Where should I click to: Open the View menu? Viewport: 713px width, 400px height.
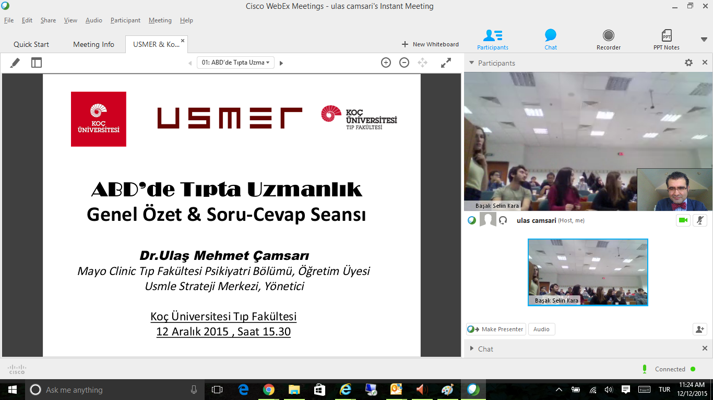(x=70, y=20)
